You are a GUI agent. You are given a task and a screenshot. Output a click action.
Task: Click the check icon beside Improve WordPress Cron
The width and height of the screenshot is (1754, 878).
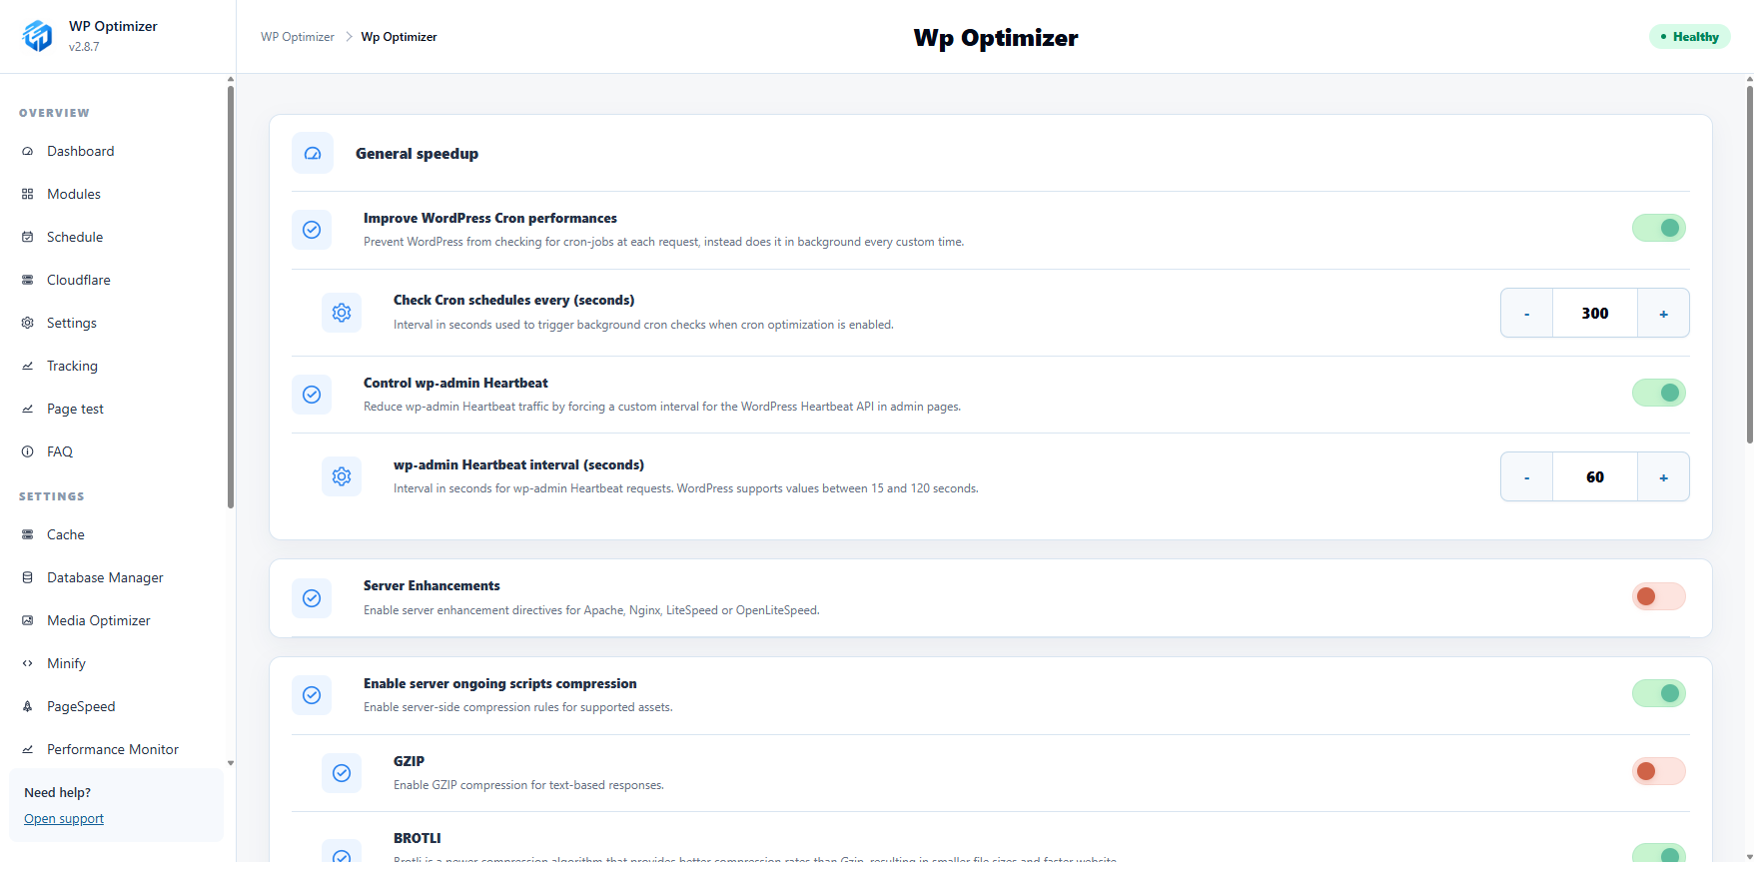click(x=312, y=230)
